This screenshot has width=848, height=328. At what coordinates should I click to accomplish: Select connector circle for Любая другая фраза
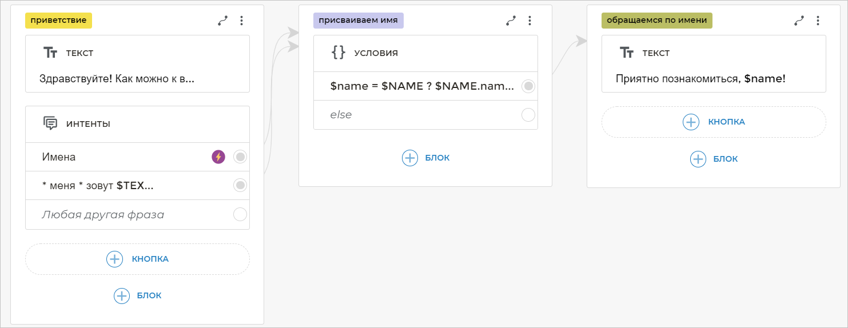(x=240, y=215)
